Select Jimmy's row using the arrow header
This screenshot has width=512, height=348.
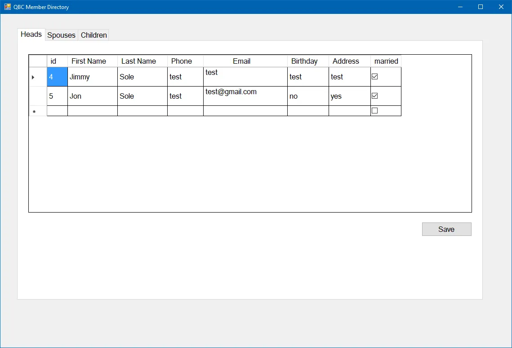point(38,77)
